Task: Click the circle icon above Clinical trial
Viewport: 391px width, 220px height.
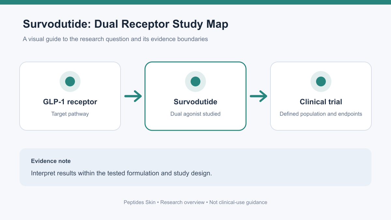Action: 321,81
